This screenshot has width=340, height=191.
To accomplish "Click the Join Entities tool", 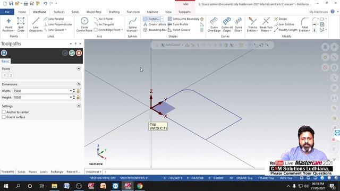I will pyautogui.click(x=284, y=24).
